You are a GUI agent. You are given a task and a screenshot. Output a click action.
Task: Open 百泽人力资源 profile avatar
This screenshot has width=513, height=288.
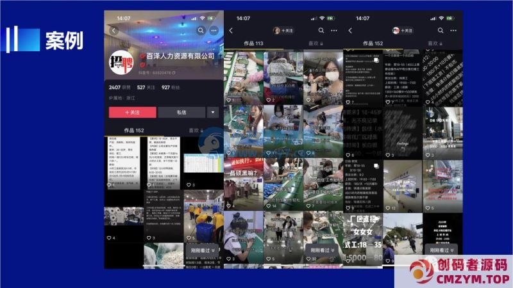point(121,62)
